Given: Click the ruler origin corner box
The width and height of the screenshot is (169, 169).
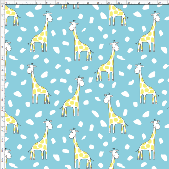Looking at the screenshot, I should click(x=2, y=2).
